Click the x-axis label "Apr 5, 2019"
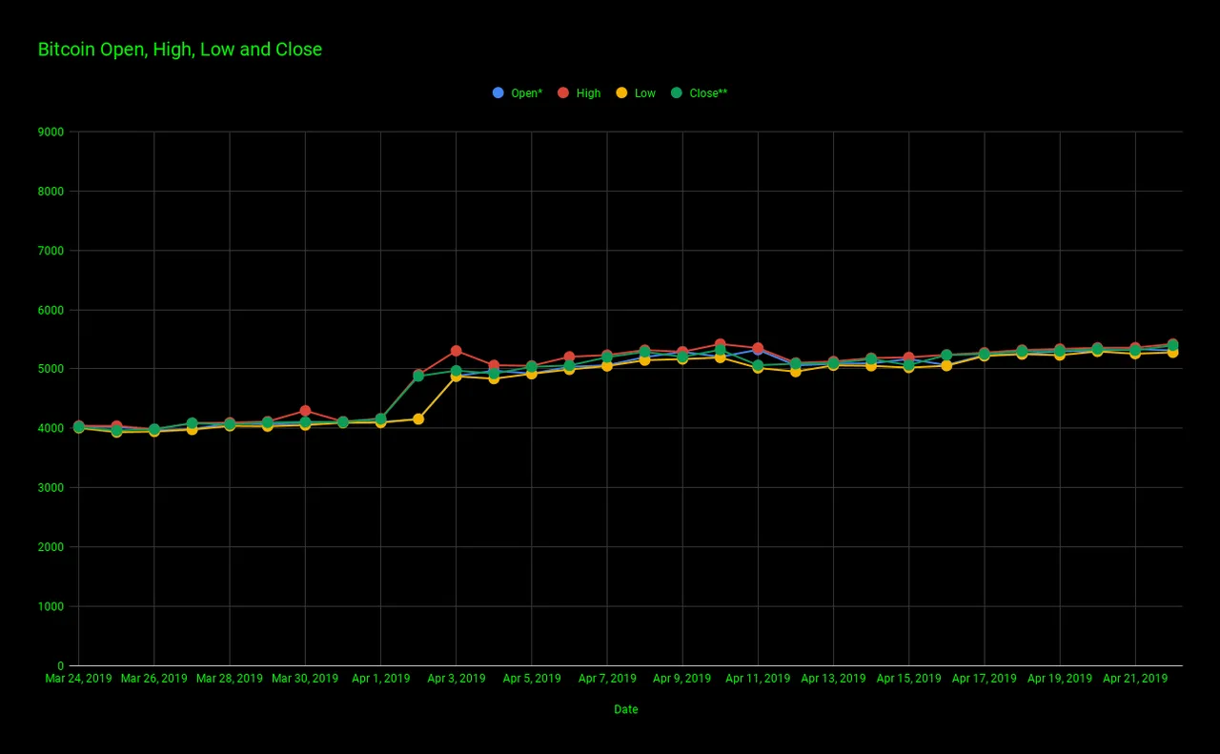 [532, 679]
